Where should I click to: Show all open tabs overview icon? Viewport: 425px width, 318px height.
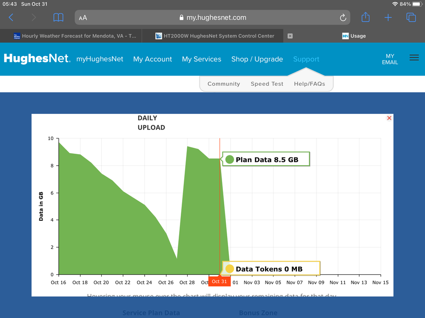411,17
